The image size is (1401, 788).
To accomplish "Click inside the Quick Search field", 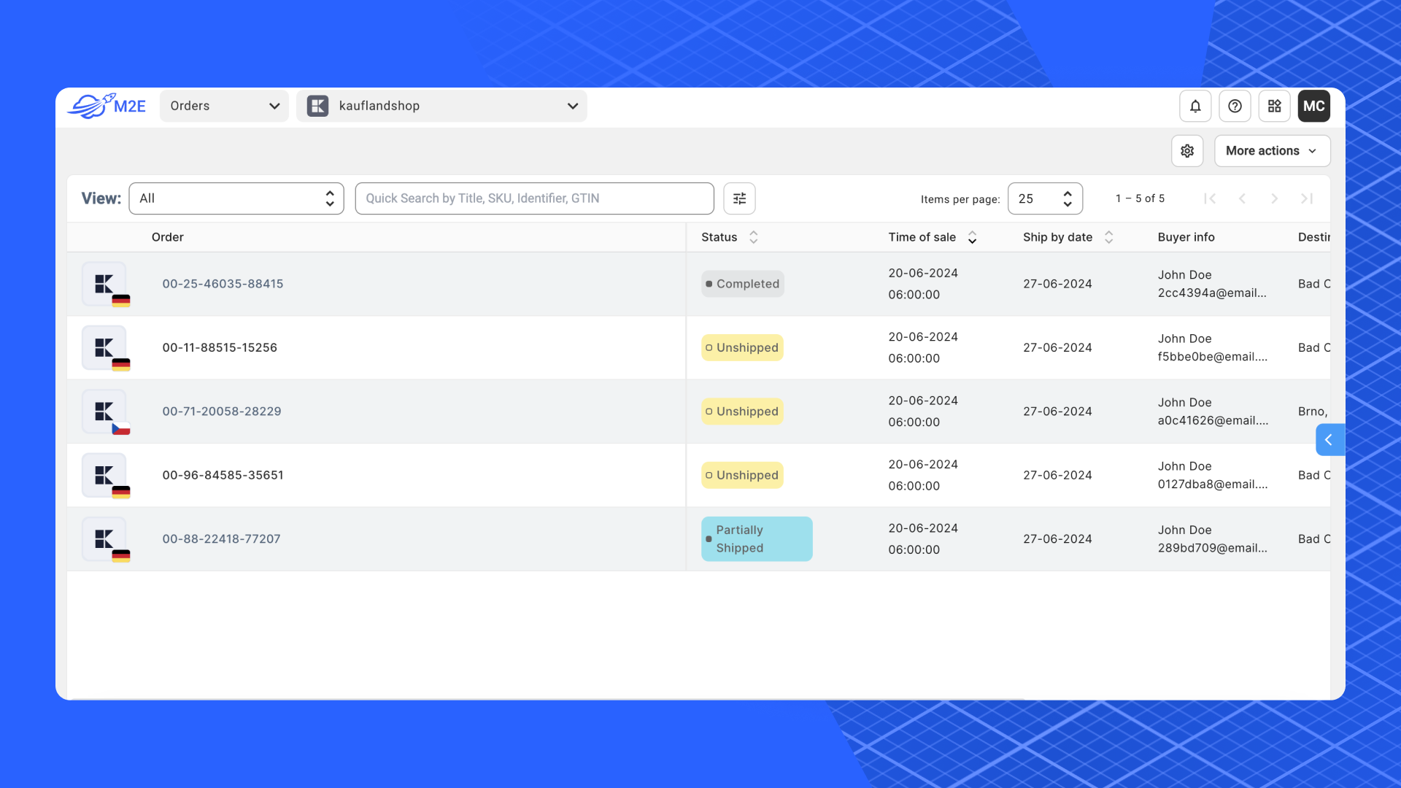I will point(534,198).
